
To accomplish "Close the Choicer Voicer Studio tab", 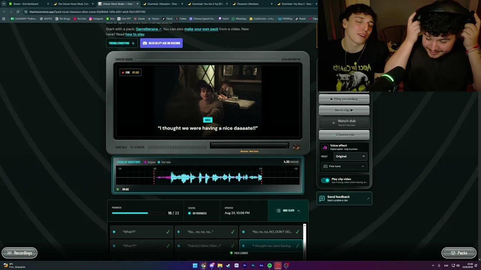I will pos(138,4).
